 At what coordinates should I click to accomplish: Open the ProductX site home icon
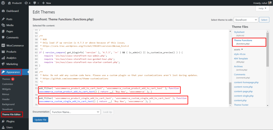click(x=9, y=3)
